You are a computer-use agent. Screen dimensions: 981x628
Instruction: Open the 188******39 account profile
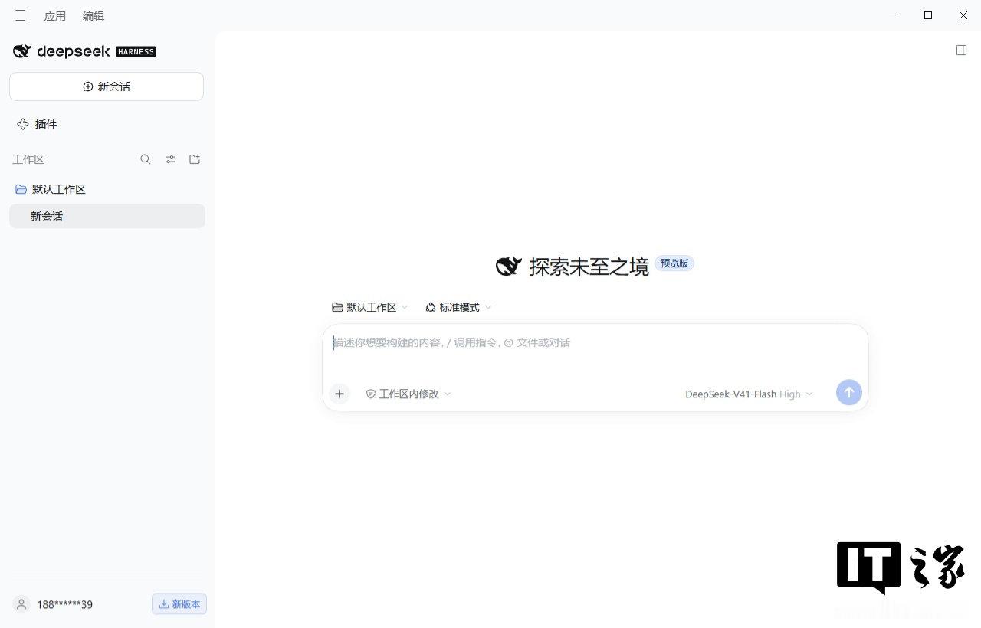pyautogui.click(x=54, y=604)
